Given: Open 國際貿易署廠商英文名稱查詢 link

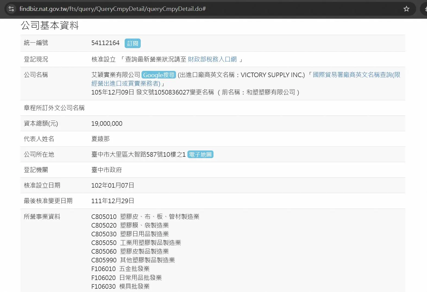Looking at the screenshot, I should (x=356, y=75).
